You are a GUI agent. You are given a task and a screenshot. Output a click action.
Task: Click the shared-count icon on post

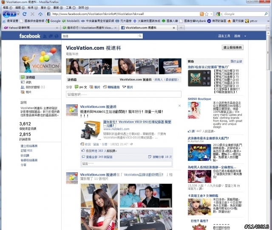(150, 157)
